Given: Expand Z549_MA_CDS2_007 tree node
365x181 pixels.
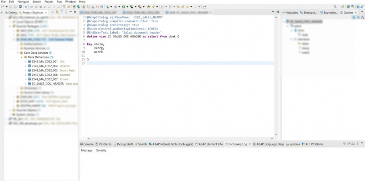Looking at the screenshot, I should tap(25, 79).
